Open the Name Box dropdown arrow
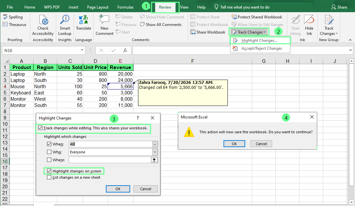355x206 pixels. point(82,50)
